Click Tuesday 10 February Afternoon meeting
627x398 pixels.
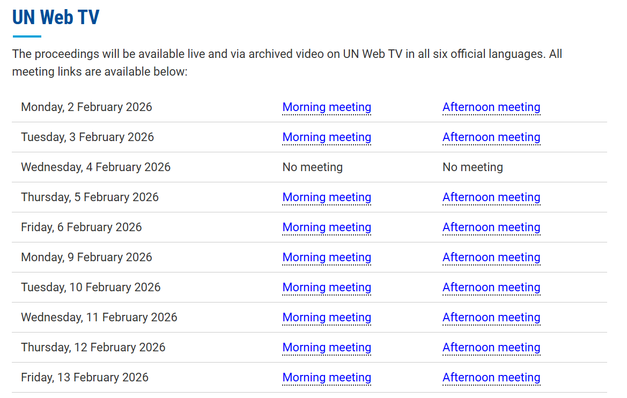pyautogui.click(x=491, y=288)
